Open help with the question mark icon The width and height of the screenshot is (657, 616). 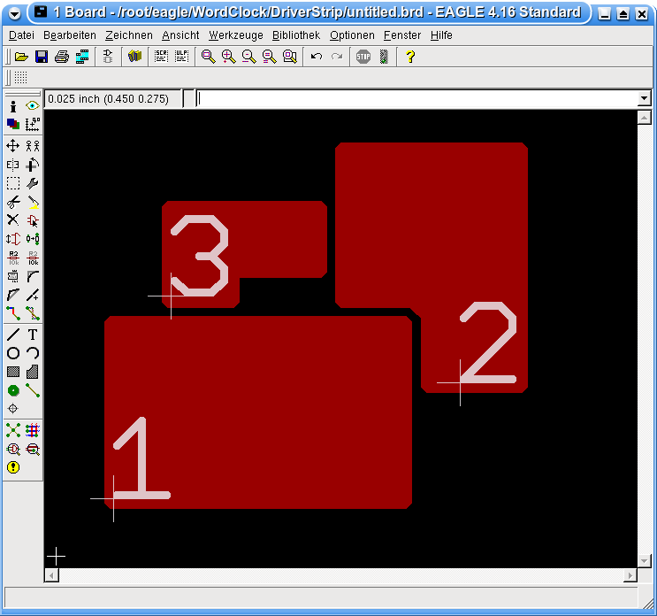point(410,57)
